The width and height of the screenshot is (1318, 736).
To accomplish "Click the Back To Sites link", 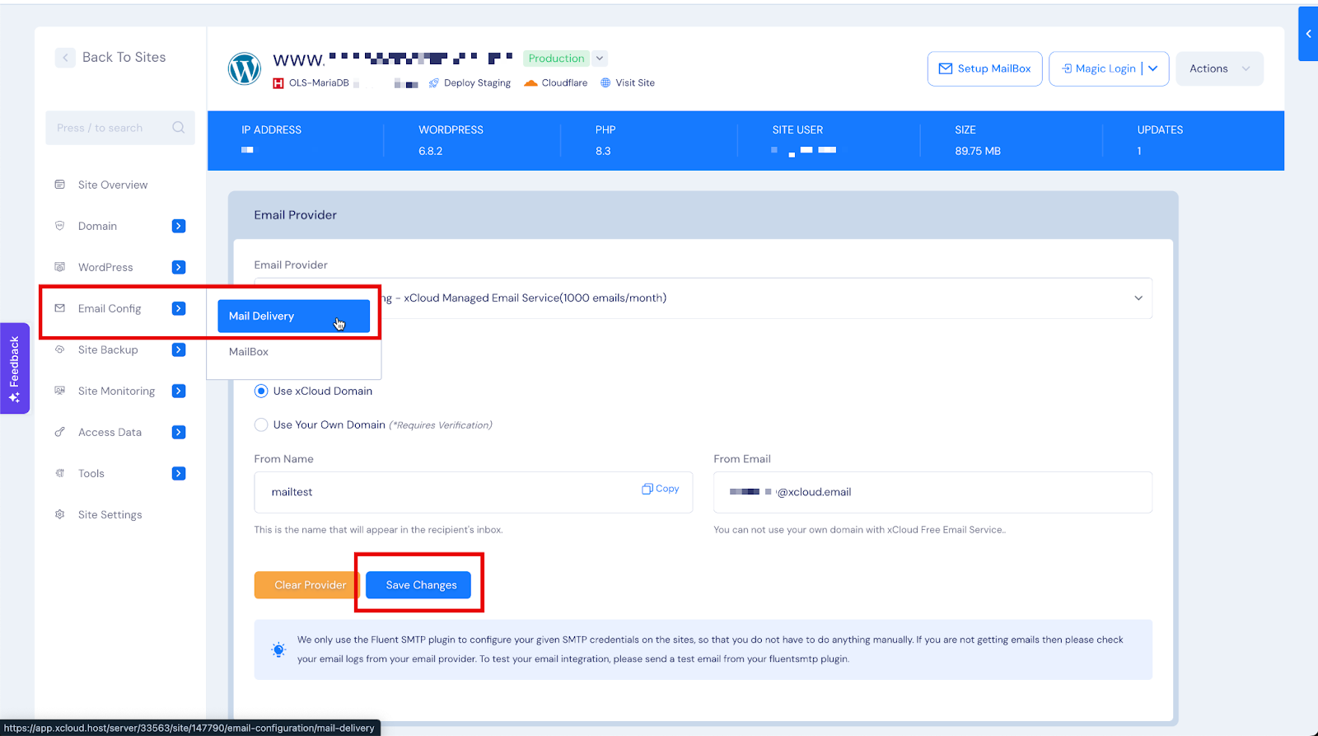I will [124, 58].
